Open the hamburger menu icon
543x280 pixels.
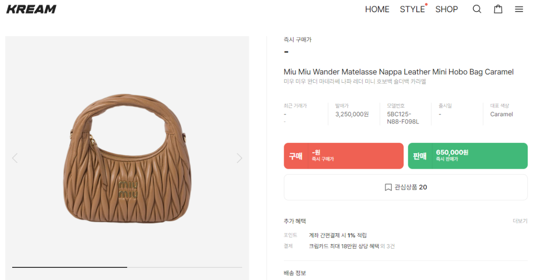(519, 9)
